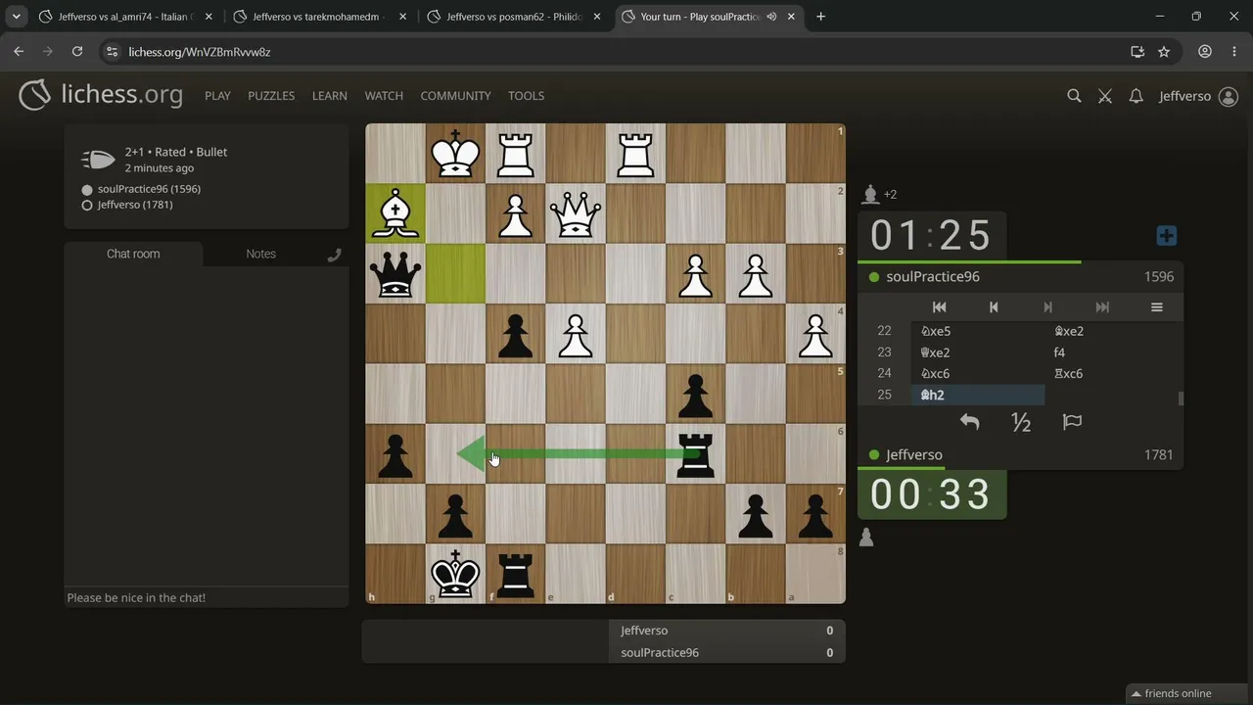
Task: Step forward one move
Action: tap(1047, 307)
